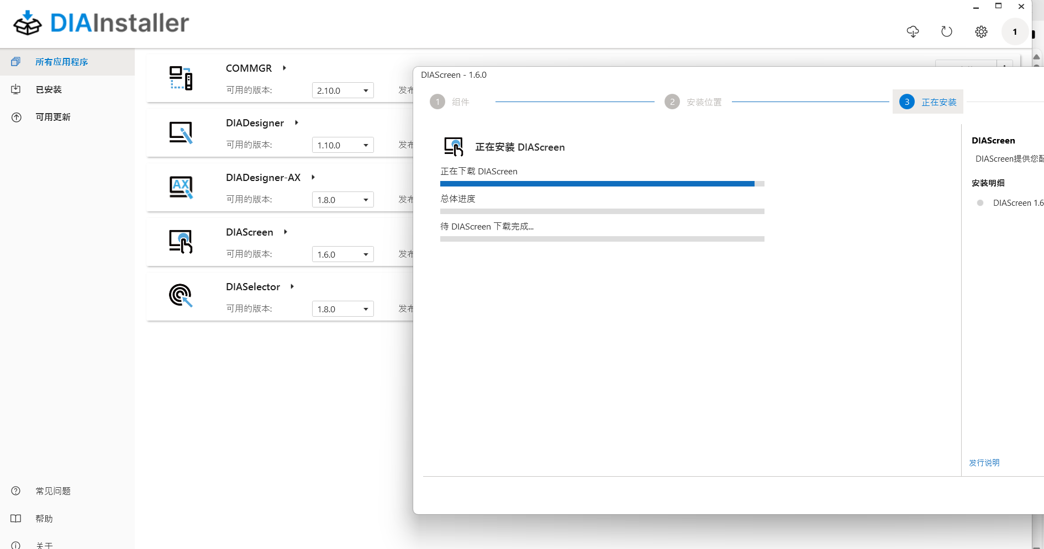Select 可用更新 in the sidebar
This screenshot has height=549, width=1044.
pyautogui.click(x=53, y=117)
